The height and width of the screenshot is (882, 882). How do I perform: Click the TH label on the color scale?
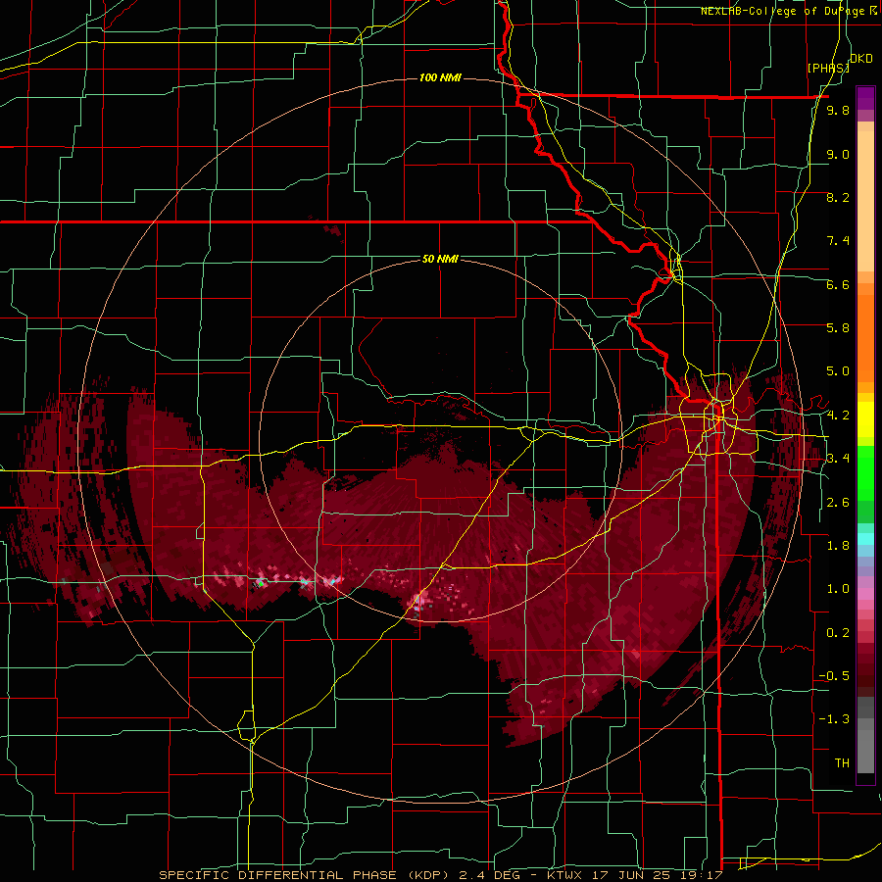click(x=842, y=763)
